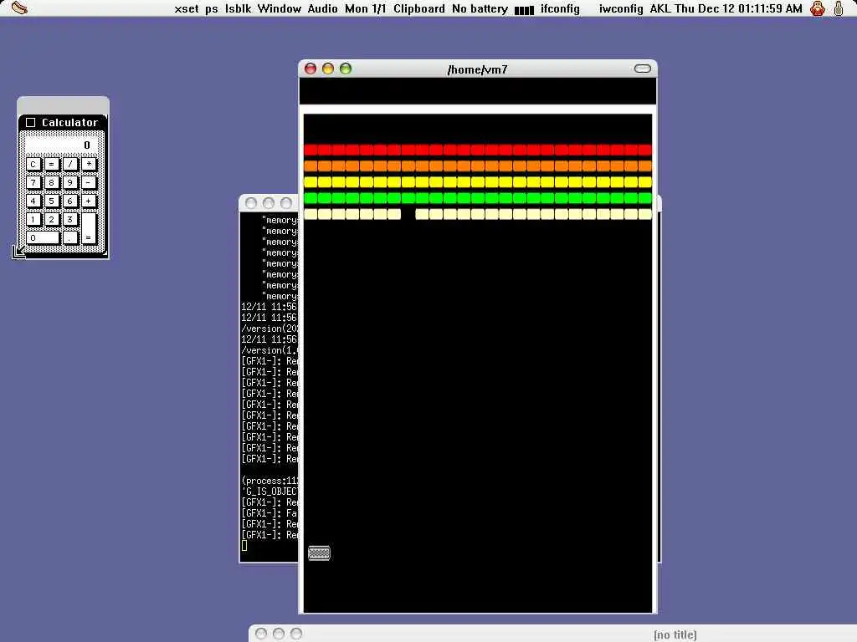Click the 6 key on Calculator

pos(70,201)
